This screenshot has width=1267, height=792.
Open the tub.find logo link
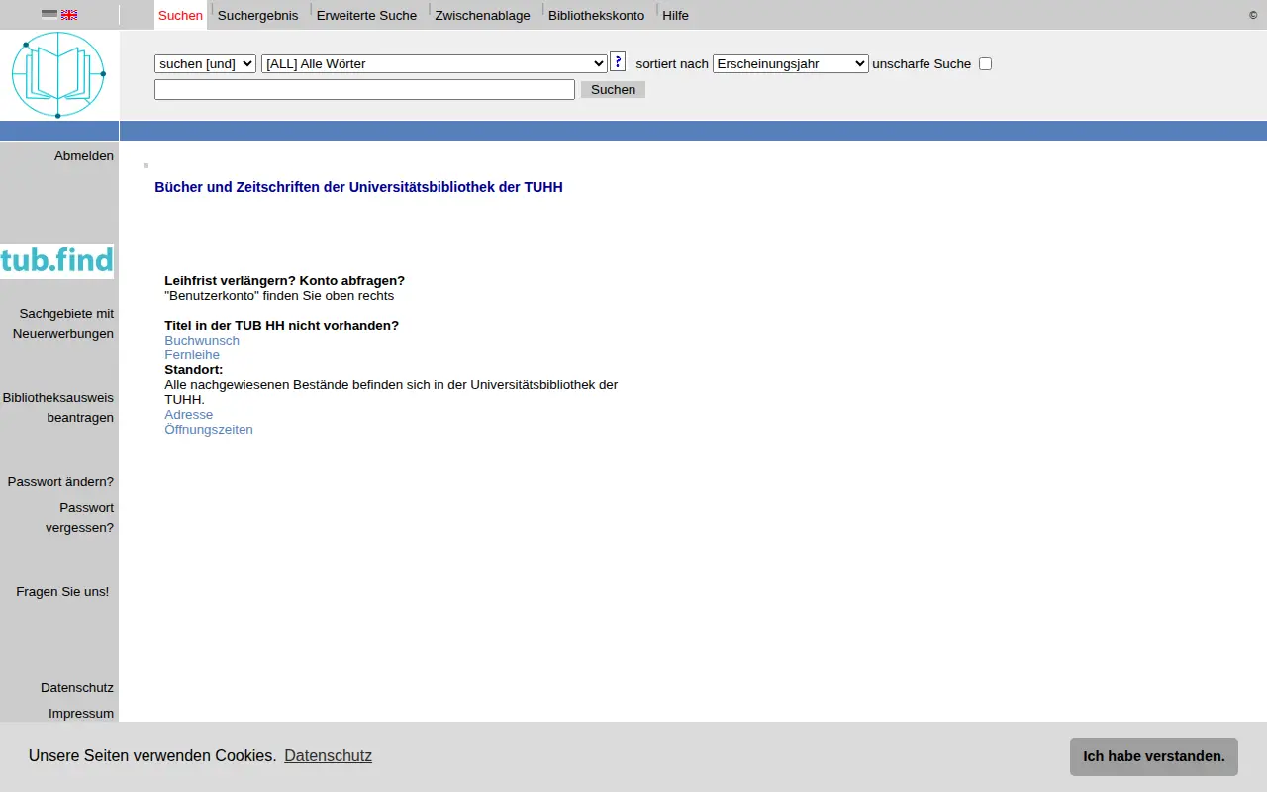coord(56,261)
